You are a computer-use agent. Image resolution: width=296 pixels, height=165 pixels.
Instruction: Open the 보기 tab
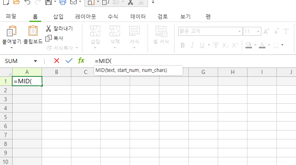186,17
